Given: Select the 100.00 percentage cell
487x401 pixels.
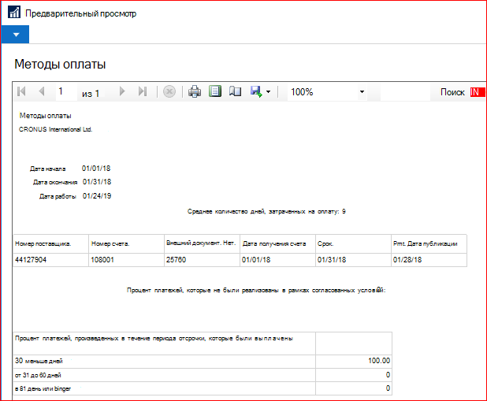Looking at the screenshot, I should click(x=354, y=362).
